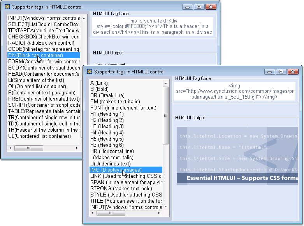The width and height of the screenshot is (304, 226).
Task: Select 'H1 (Heading 1)' item
Action: click(126, 114)
